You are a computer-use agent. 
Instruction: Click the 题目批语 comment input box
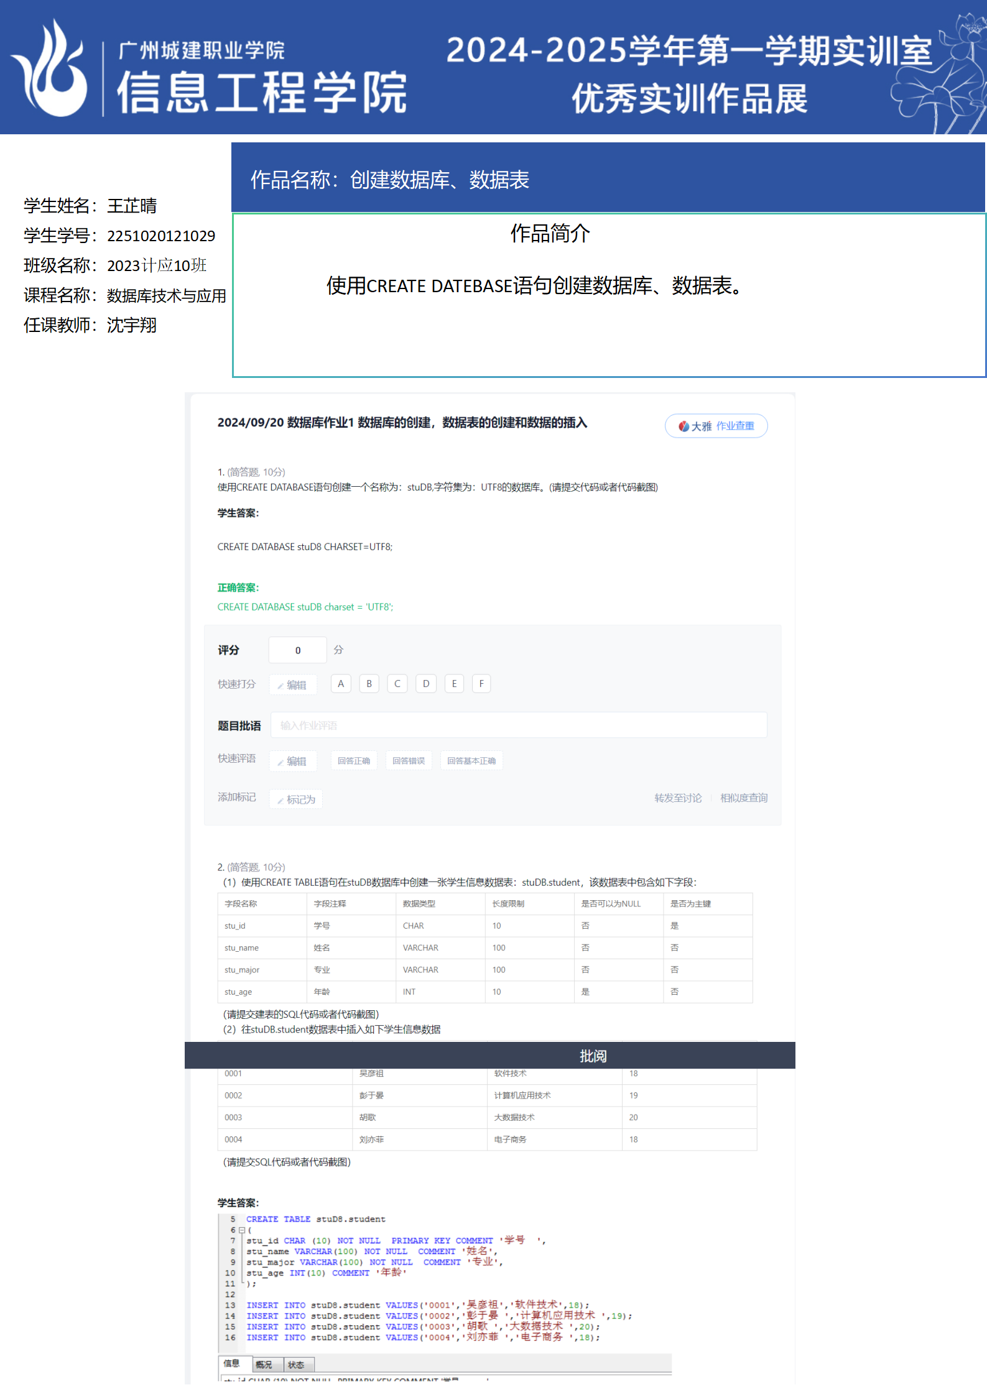click(518, 725)
